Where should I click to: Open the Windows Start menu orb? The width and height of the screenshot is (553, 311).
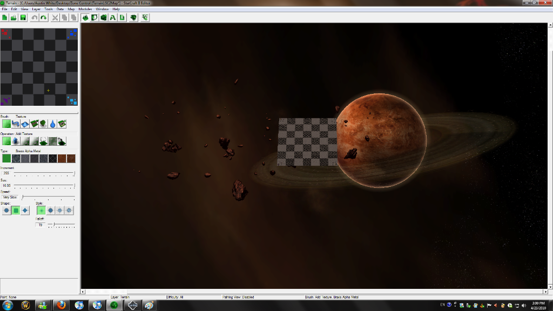tap(8, 306)
